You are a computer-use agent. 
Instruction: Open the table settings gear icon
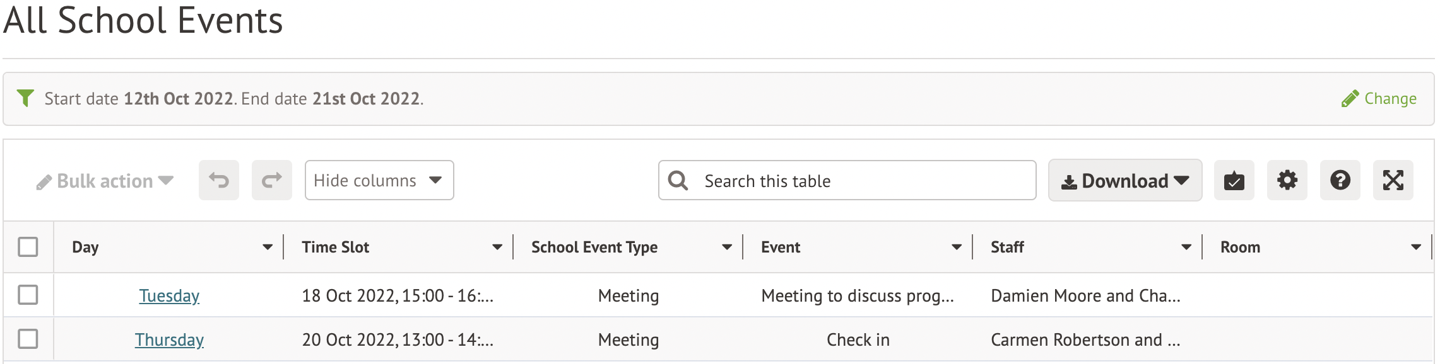[x=1287, y=181]
